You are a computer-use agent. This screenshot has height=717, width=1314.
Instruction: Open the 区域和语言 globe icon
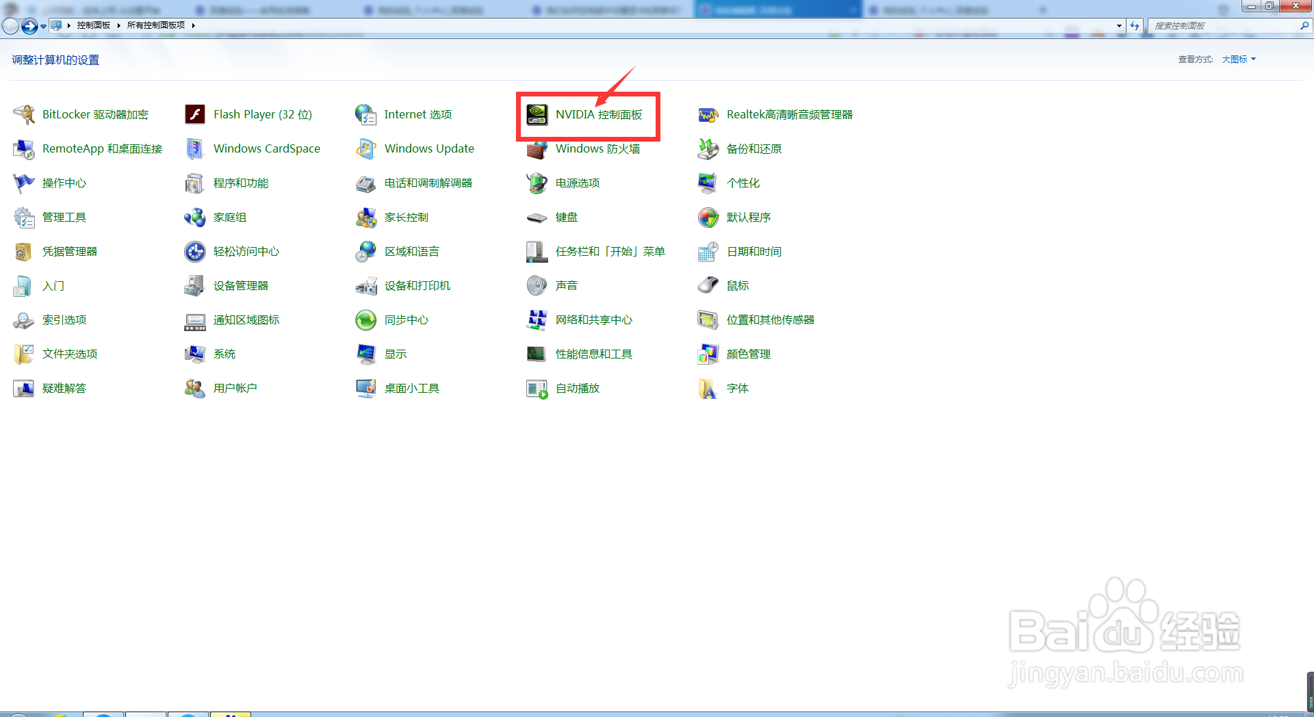point(366,251)
